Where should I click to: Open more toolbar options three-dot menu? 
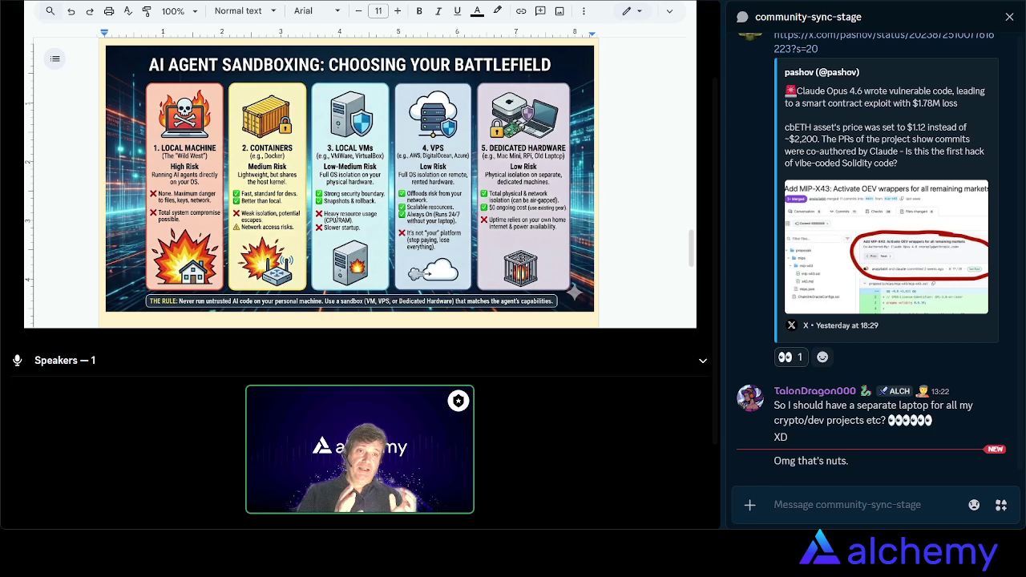(x=584, y=11)
